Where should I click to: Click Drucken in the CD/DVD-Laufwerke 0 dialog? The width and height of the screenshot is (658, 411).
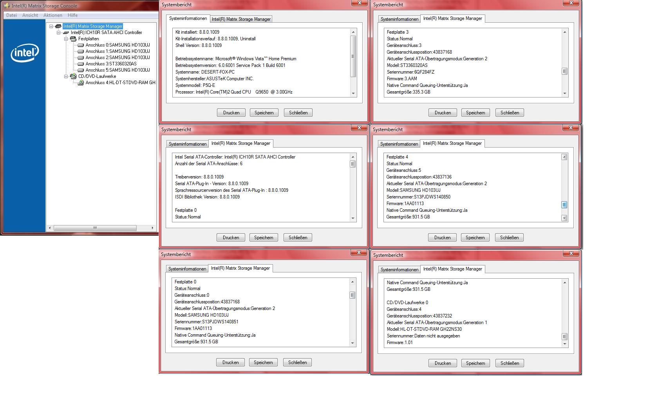point(443,363)
